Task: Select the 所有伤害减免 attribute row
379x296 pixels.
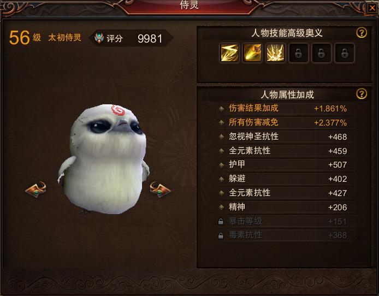Action: tap(283, 122)
